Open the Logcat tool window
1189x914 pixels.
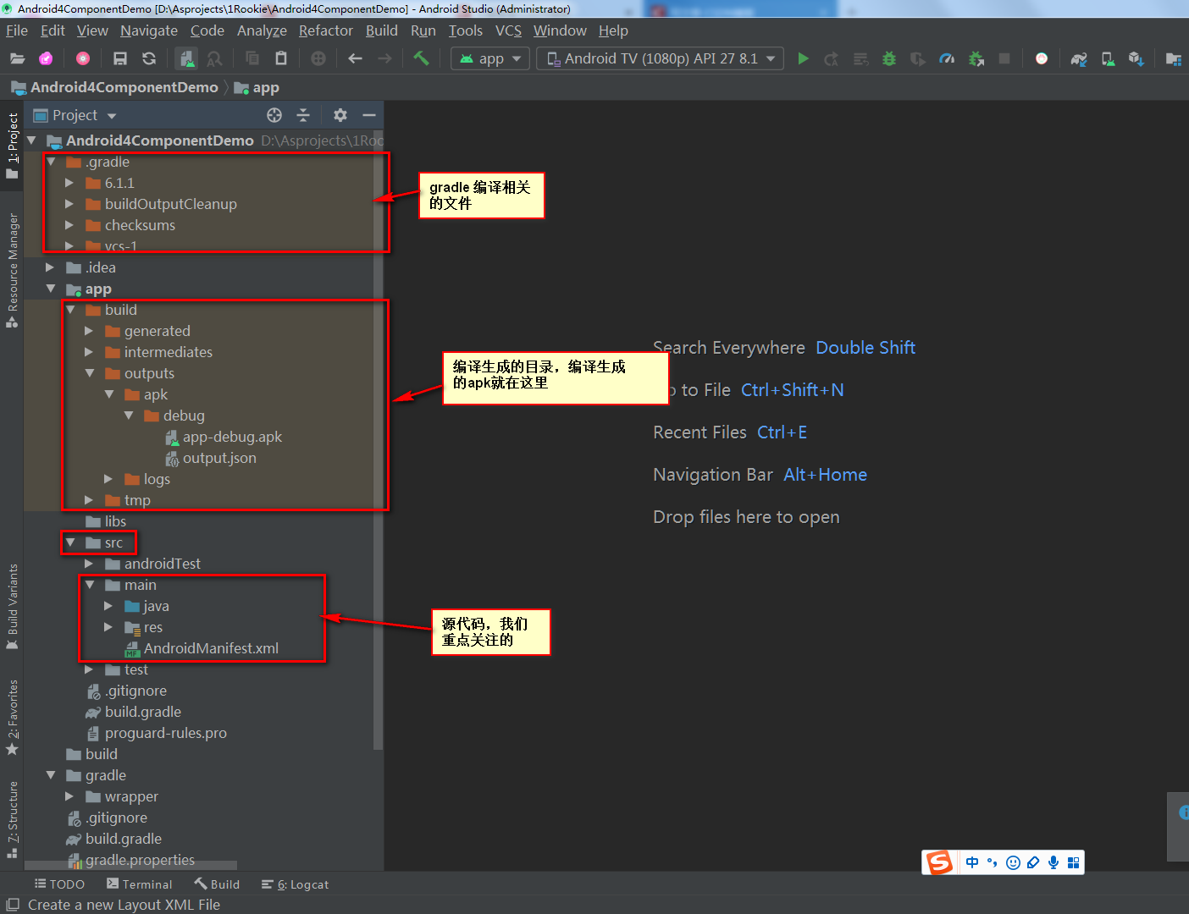coord(295,884)
